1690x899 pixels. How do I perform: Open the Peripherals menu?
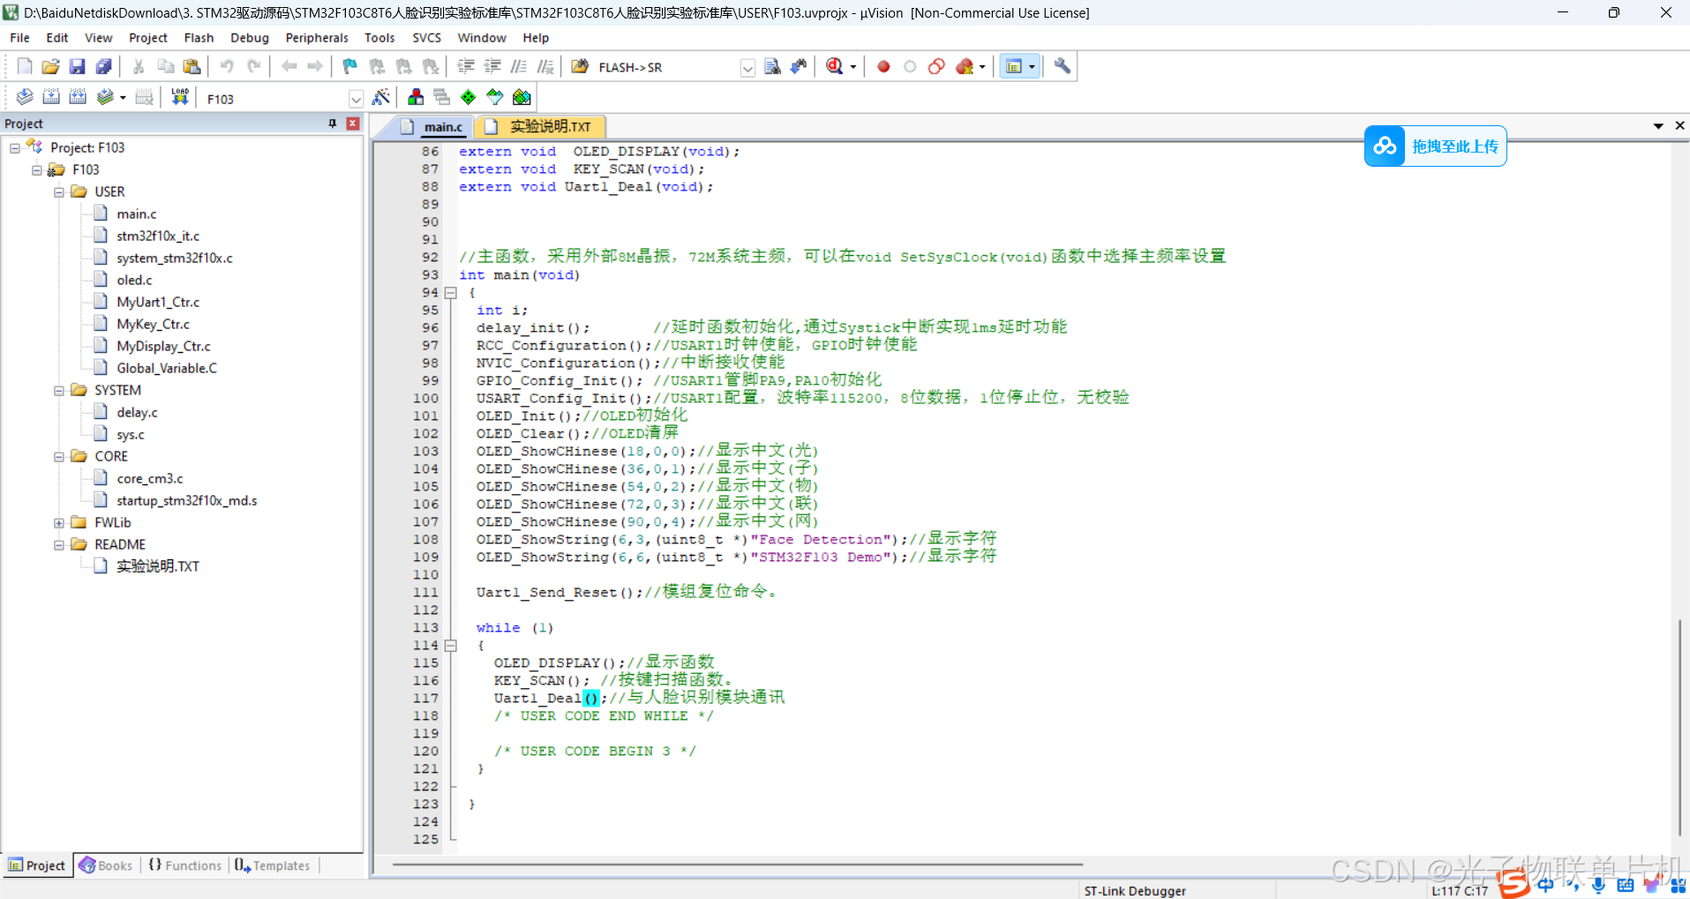tap(317, 38)
